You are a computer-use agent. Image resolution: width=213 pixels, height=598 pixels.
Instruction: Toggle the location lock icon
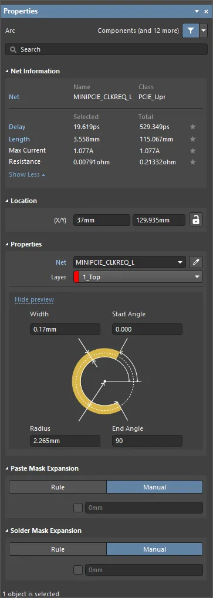[196, 220]
